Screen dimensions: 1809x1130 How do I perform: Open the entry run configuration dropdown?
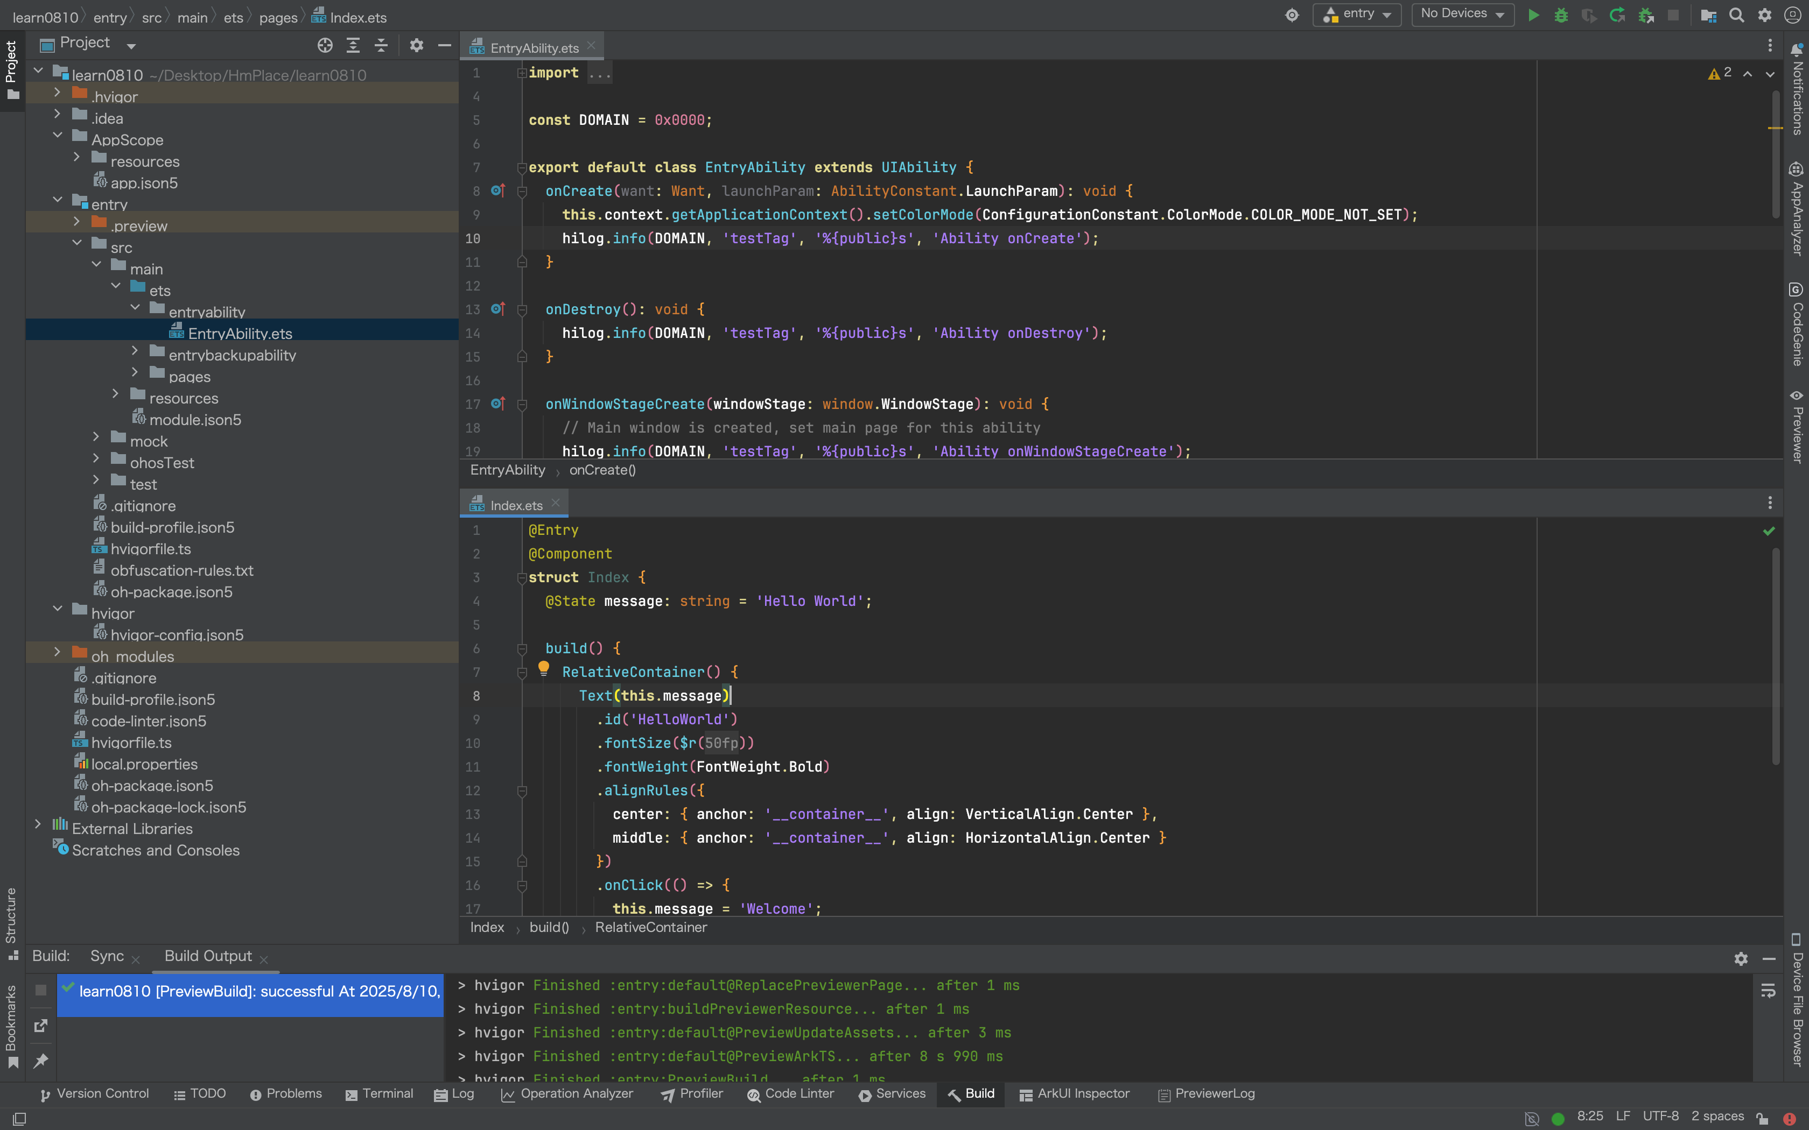point(1356,15)
